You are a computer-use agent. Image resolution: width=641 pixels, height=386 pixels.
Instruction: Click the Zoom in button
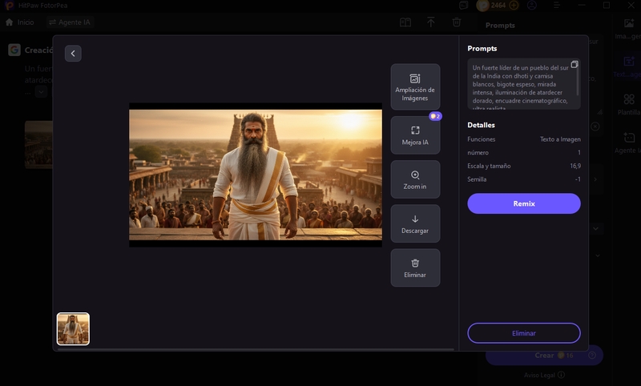[x=415, y=179]
